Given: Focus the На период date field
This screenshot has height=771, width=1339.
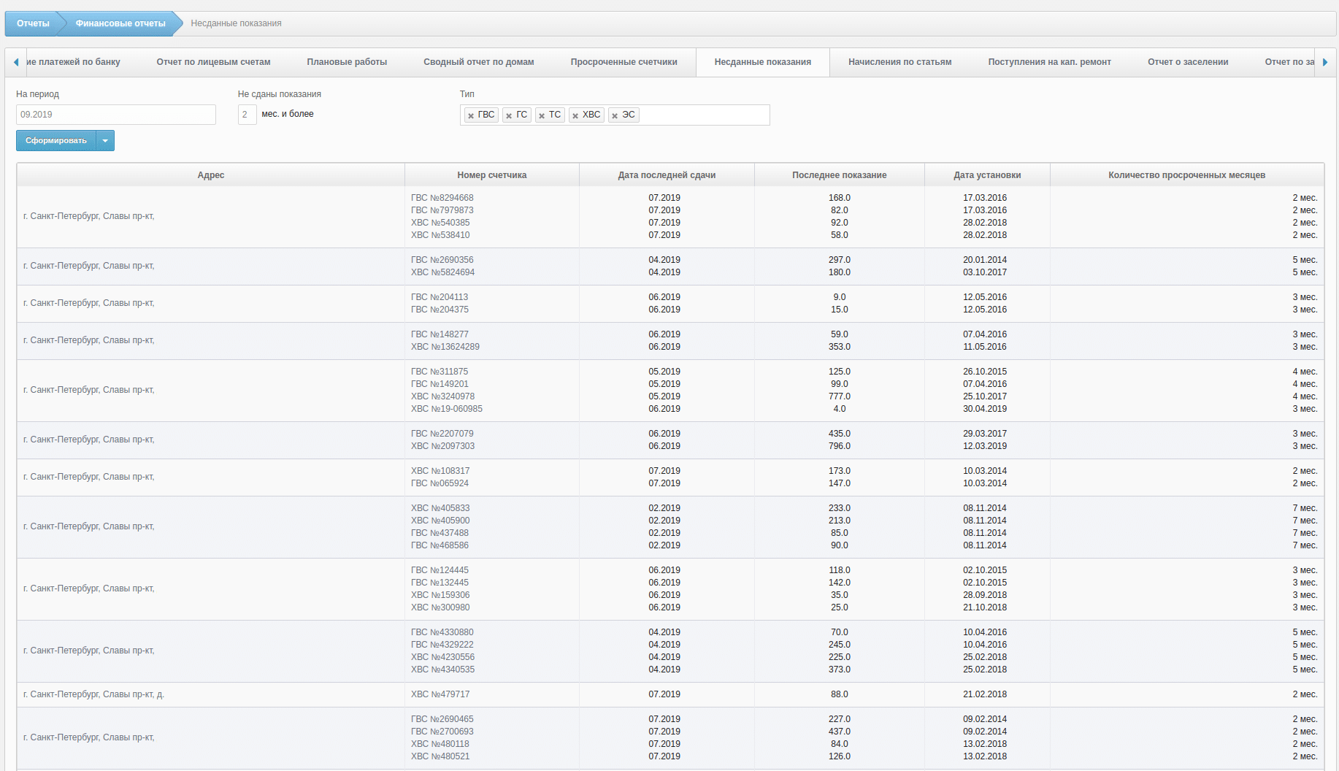Looking at the screenshot, I should click(x=115, y=115).
